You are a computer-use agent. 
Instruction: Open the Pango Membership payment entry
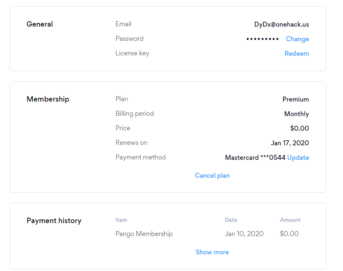[x=144, y=234]
